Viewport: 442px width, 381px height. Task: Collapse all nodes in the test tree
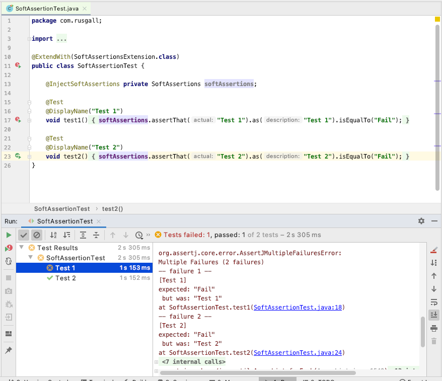[x=96, y=235]
